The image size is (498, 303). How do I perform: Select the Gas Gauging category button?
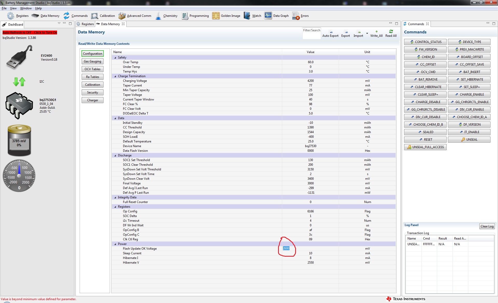(93, 61)
